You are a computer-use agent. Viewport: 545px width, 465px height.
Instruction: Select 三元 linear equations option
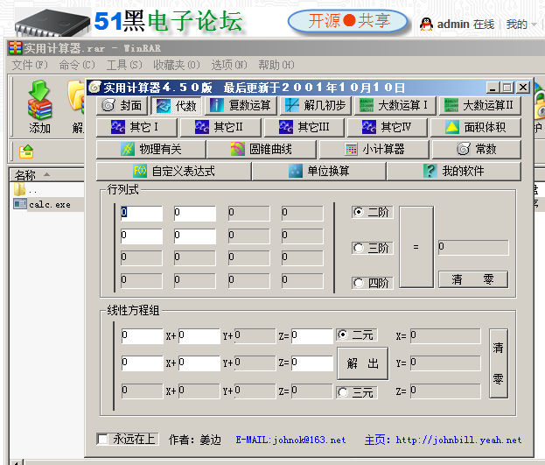tap(357, 392)
